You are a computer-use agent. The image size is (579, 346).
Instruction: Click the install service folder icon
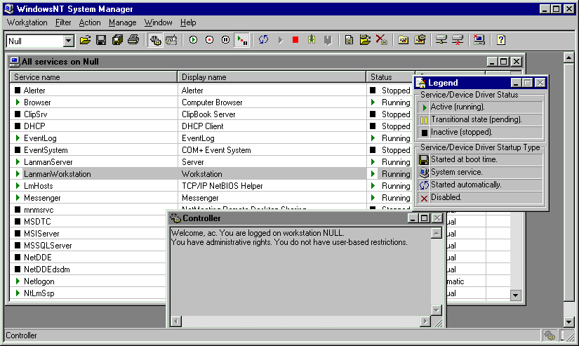tap(365, 40)
